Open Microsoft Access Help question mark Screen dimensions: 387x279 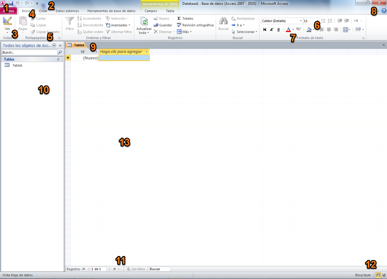point(384,11)
